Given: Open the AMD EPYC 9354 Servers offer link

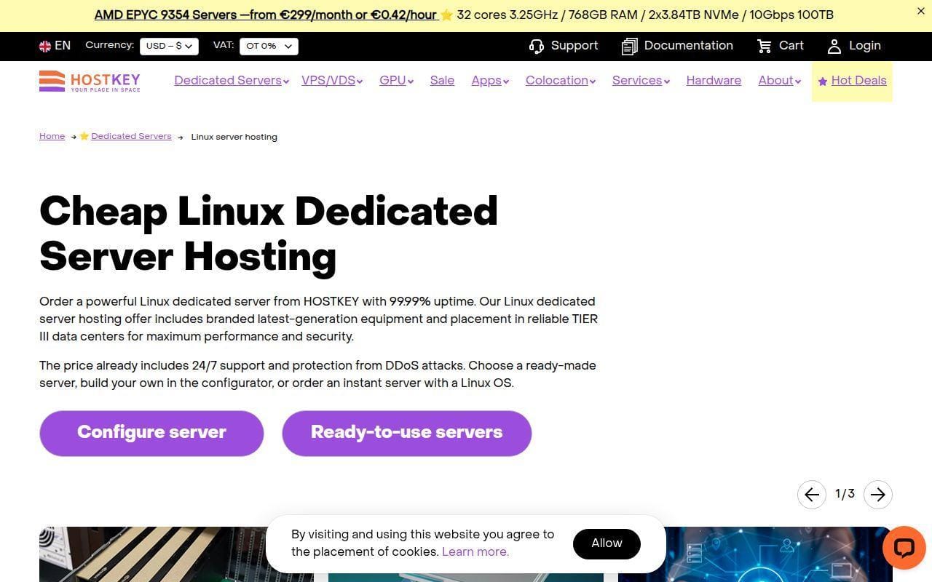Looking at the screenshot, I should coord(266,15).
